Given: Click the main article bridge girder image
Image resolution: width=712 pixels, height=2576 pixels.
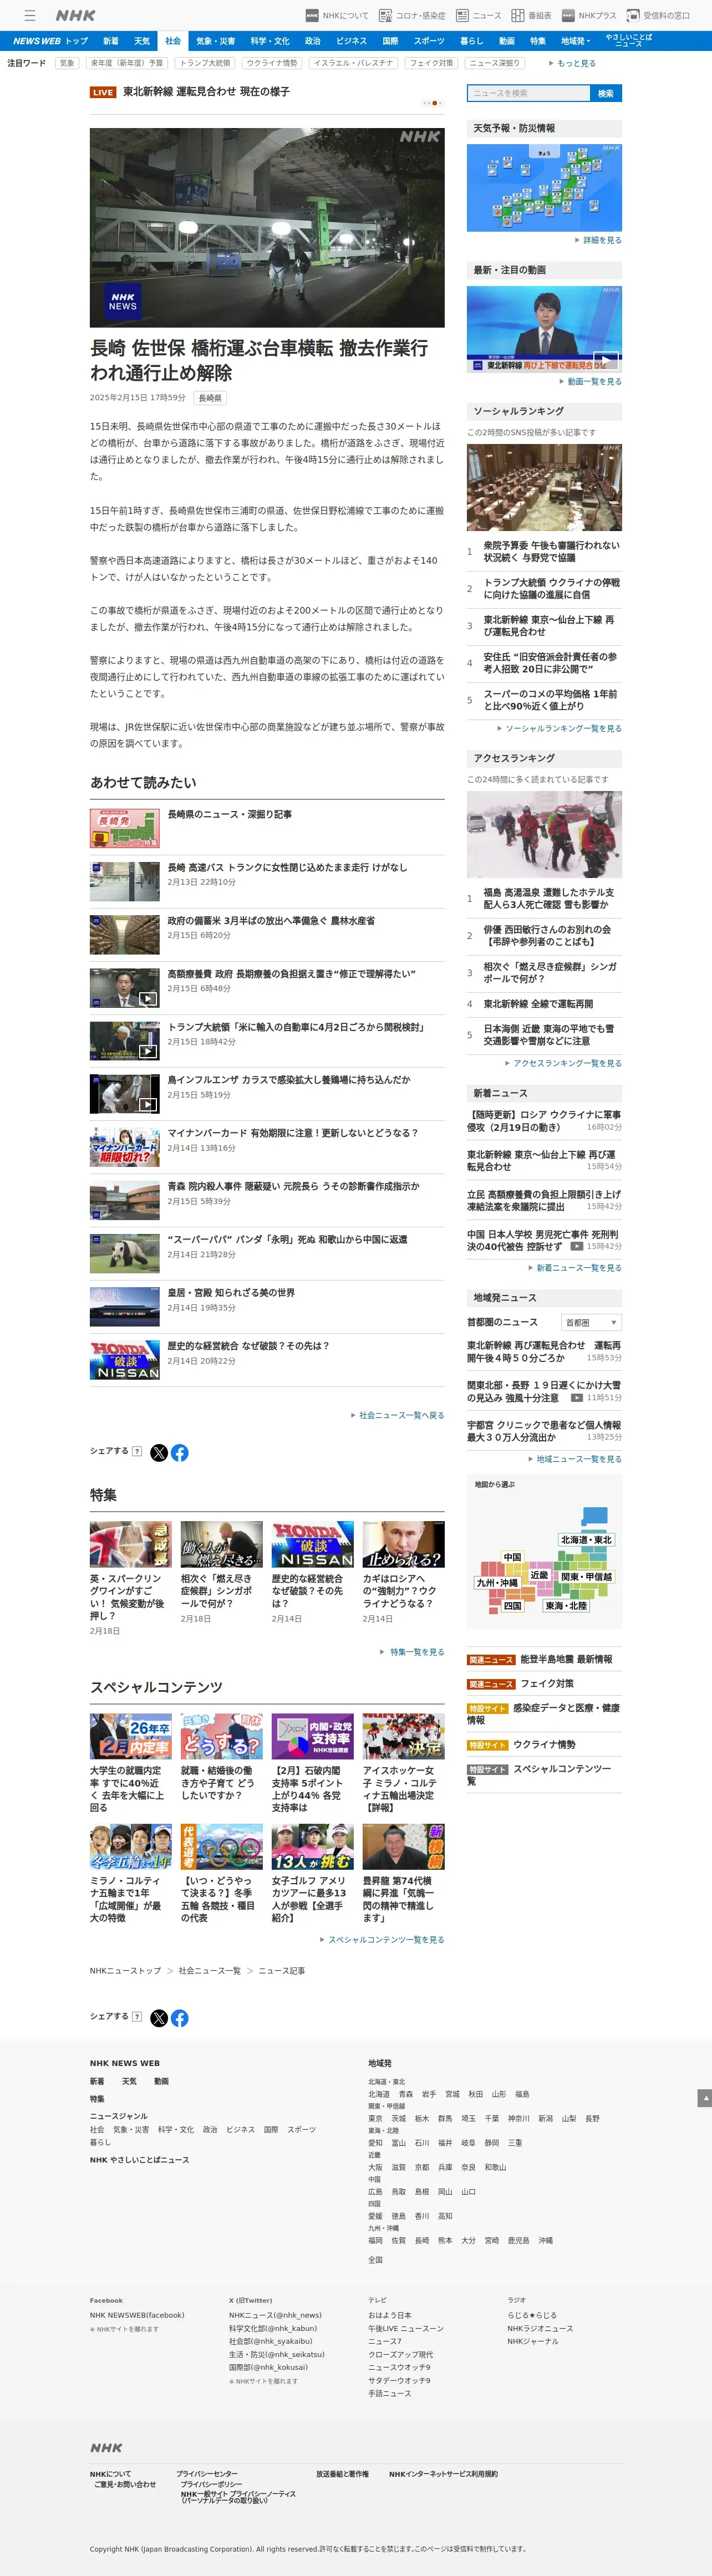Looking at the screenshot, I should click(267, 227).
